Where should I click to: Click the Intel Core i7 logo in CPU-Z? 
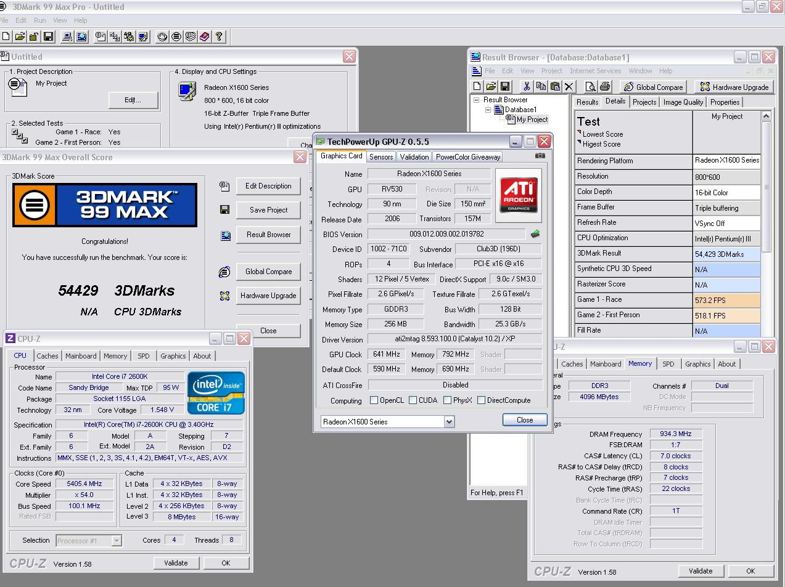[x=216, y=392]
